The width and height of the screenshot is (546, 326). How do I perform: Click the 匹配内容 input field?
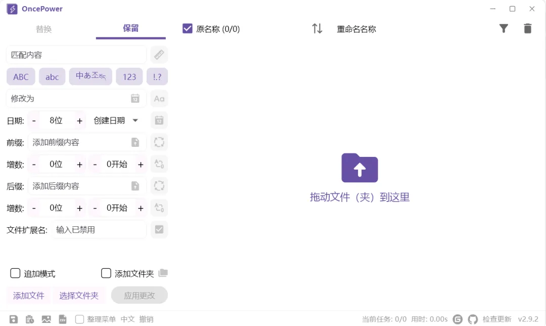coord(76,55)
